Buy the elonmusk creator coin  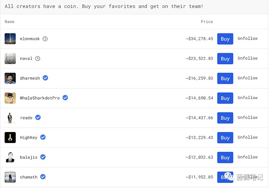tap(225, 39)
